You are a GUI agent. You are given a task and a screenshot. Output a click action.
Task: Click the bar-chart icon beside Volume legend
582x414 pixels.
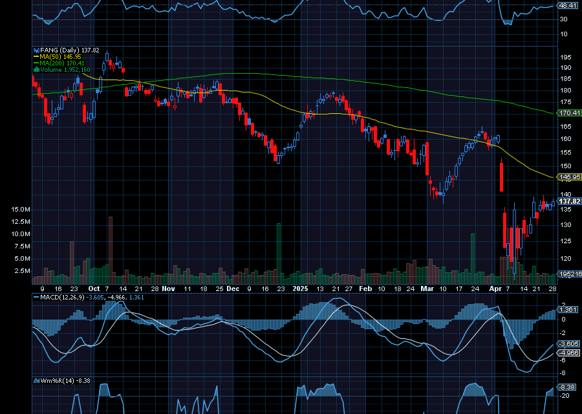[36, 70]
